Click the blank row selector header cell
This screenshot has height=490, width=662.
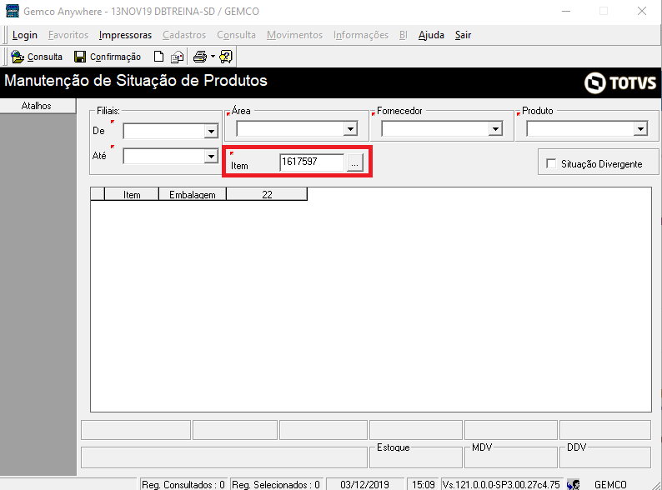pos(98,194)
